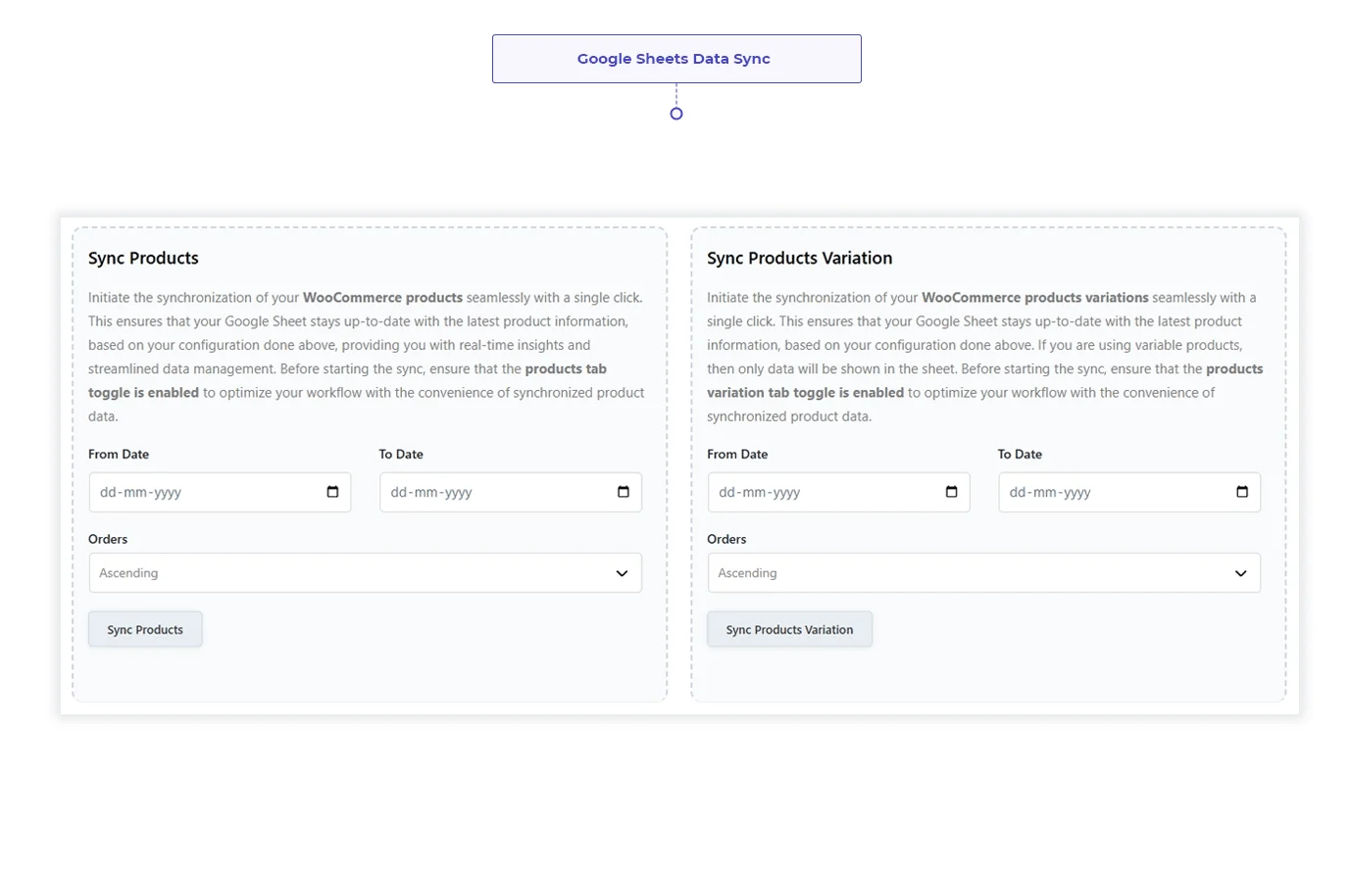The image size is (1350, 876).
Task: Click the connector circle below the title box
Action: coord(676,114)
